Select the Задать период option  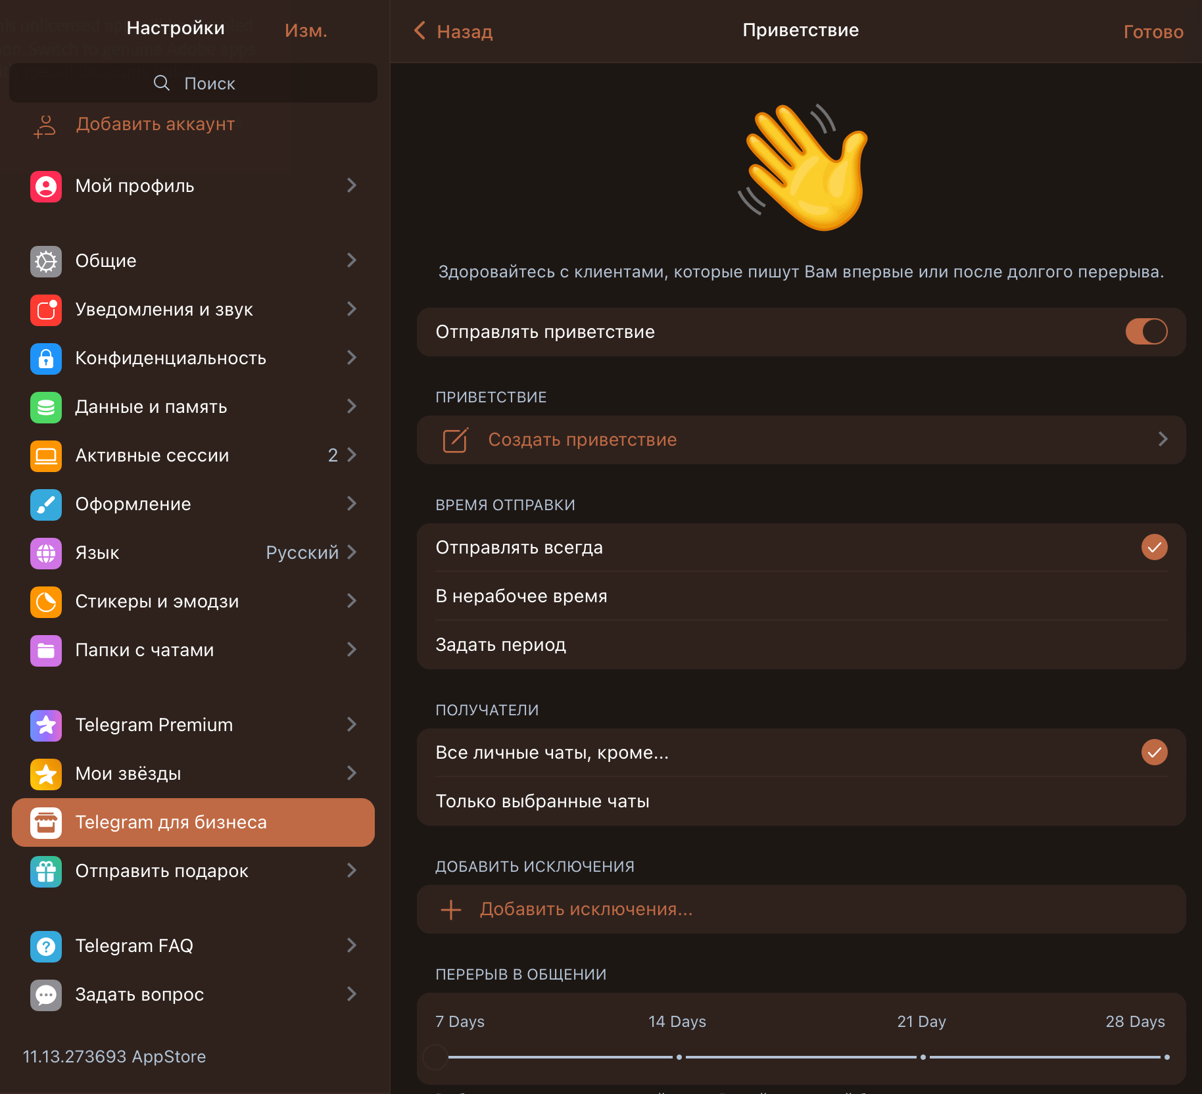pyautogui.click(x=801, y=645)
